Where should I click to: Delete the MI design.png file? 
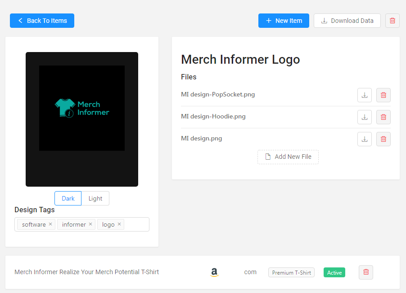pyautogui.click(x=383, y=139)
